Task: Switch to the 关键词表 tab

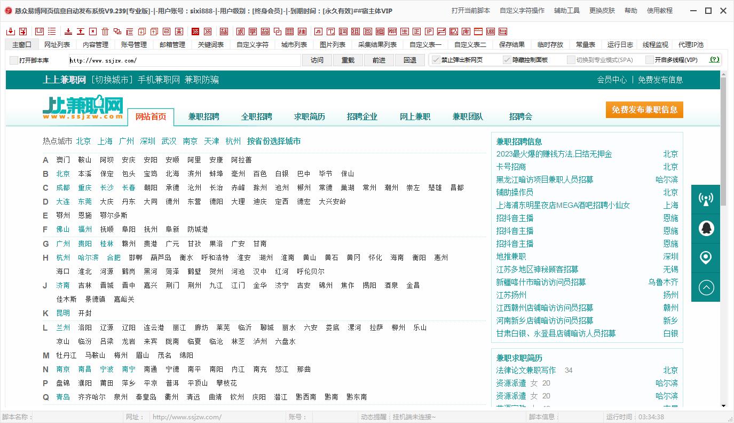Action: [x=211, y=45]
